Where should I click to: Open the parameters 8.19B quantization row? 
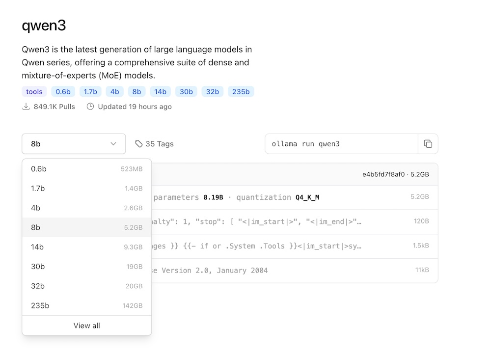click(295, 197)
